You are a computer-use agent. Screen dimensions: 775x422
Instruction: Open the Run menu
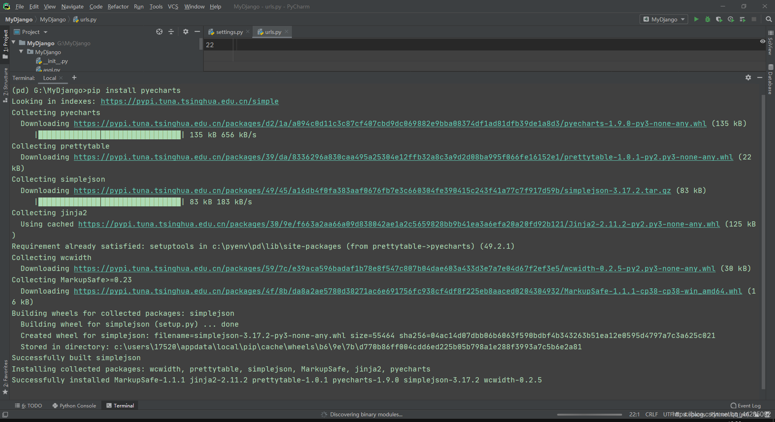[138, 6]
